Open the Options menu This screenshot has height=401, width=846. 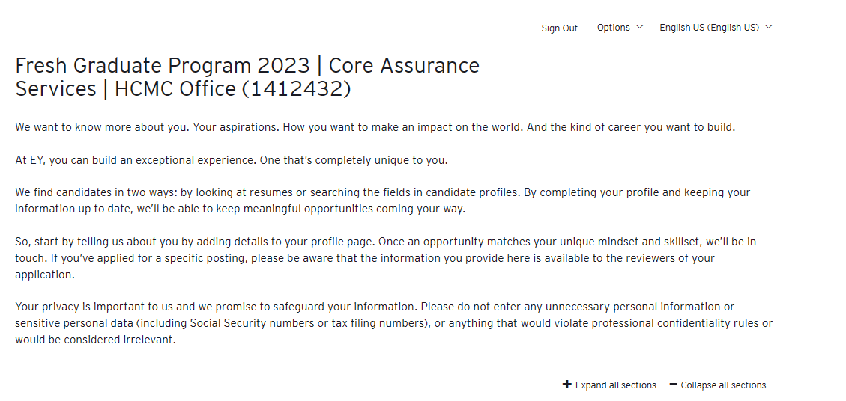(620, 28)
